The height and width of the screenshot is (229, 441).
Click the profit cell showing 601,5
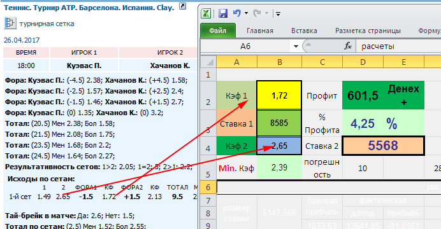[x=363, y=95]
